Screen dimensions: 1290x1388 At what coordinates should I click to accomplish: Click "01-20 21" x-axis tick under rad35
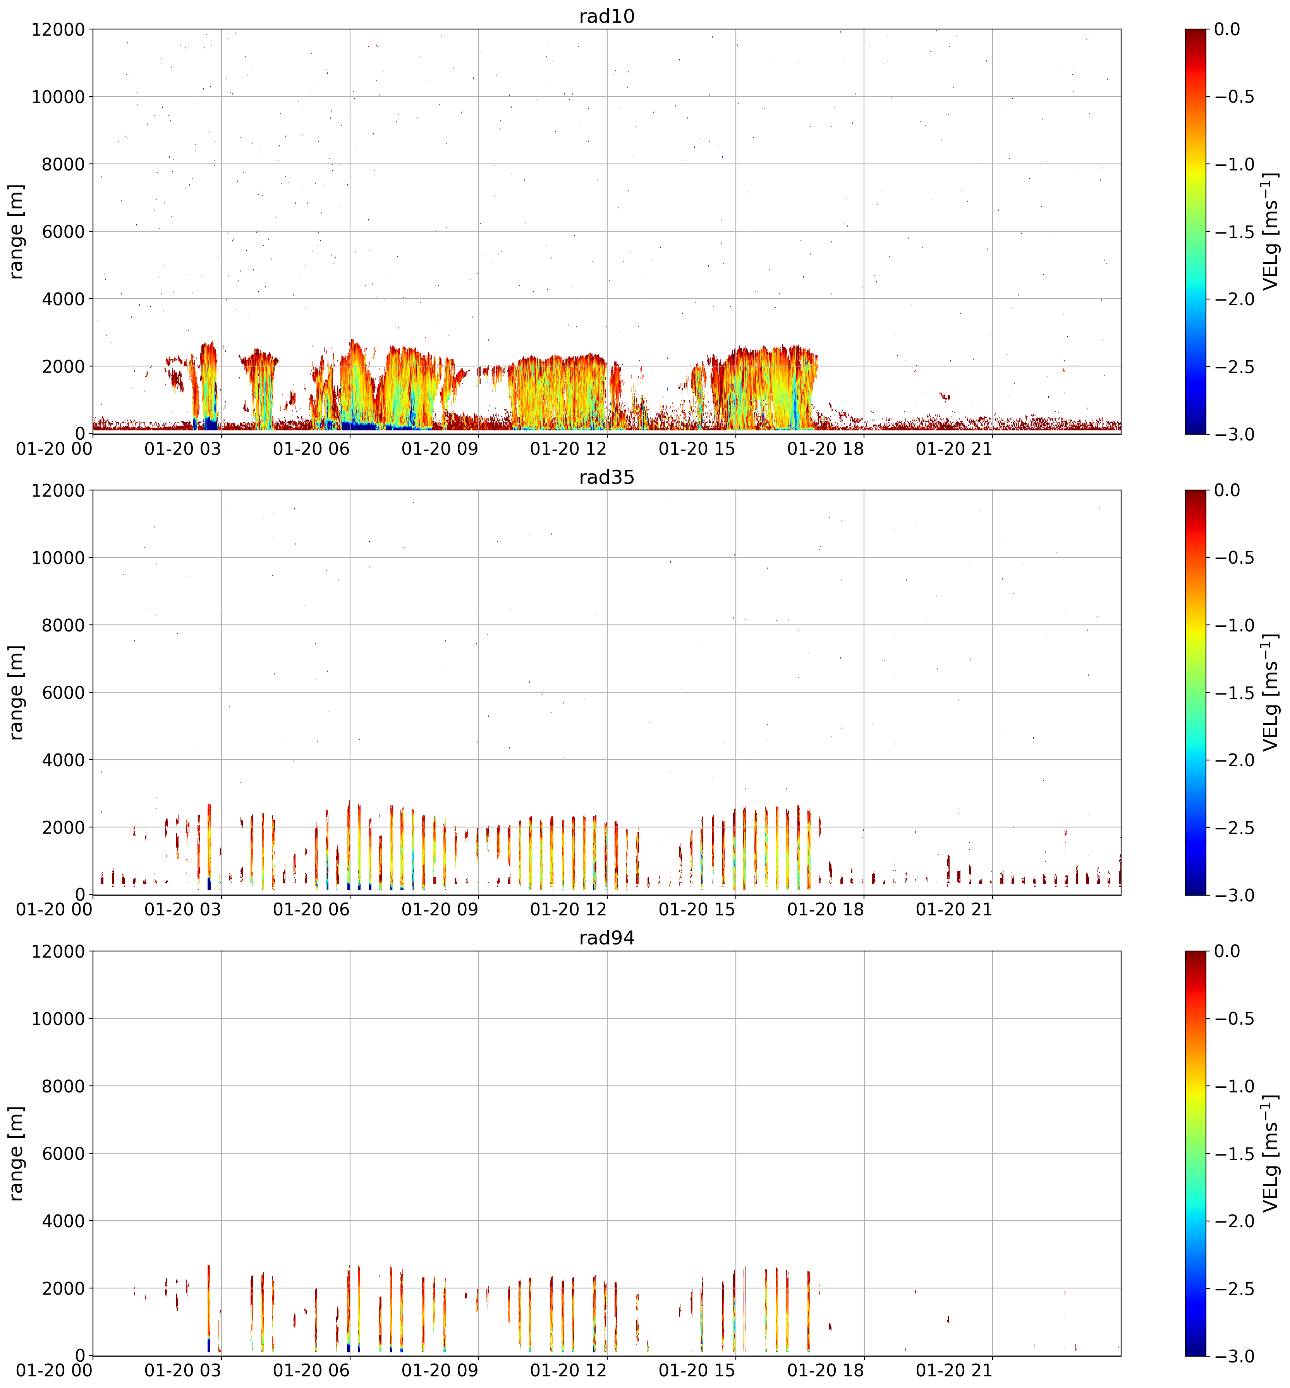click(954, 910)
